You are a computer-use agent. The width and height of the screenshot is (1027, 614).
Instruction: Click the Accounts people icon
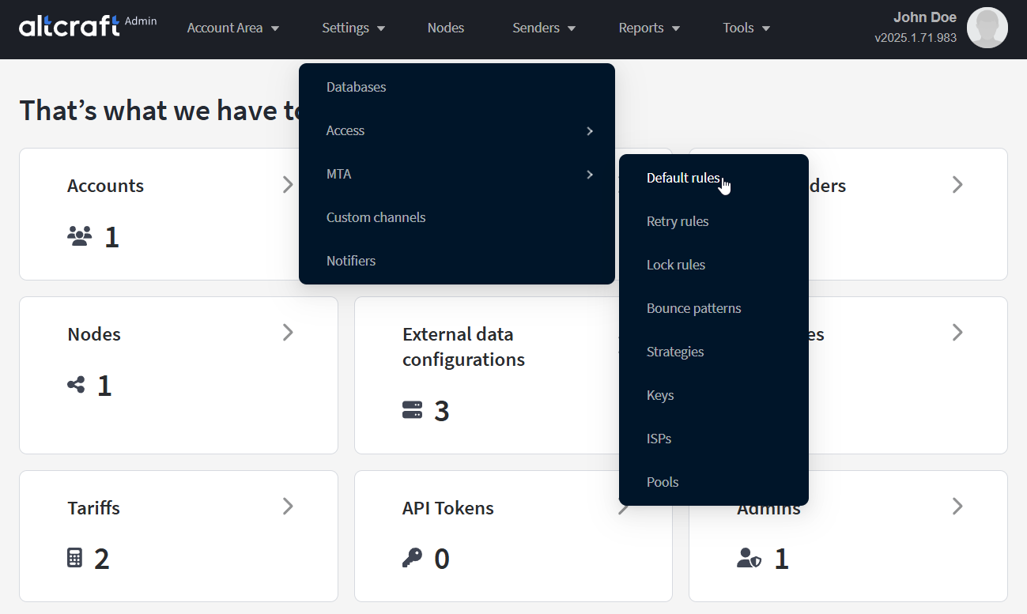coord(80,236)
